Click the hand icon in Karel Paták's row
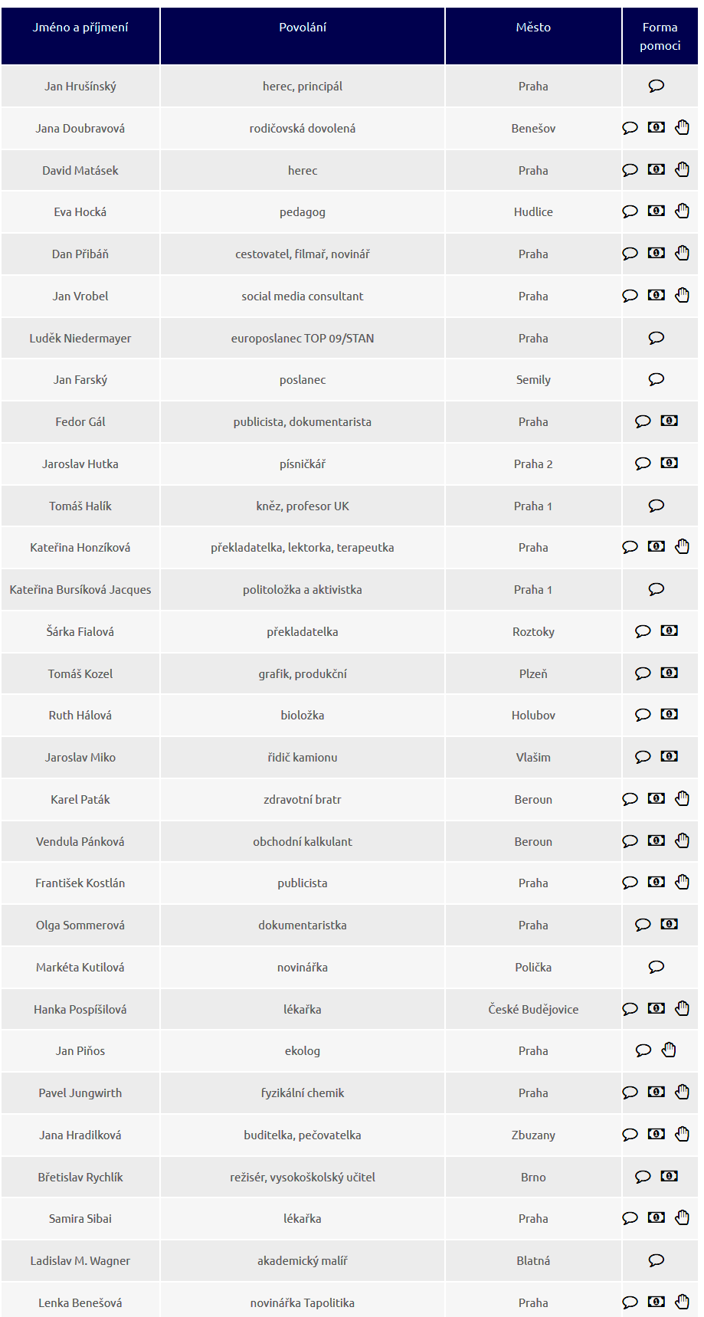Screen dimensions: 704x1317 (682, 798)
